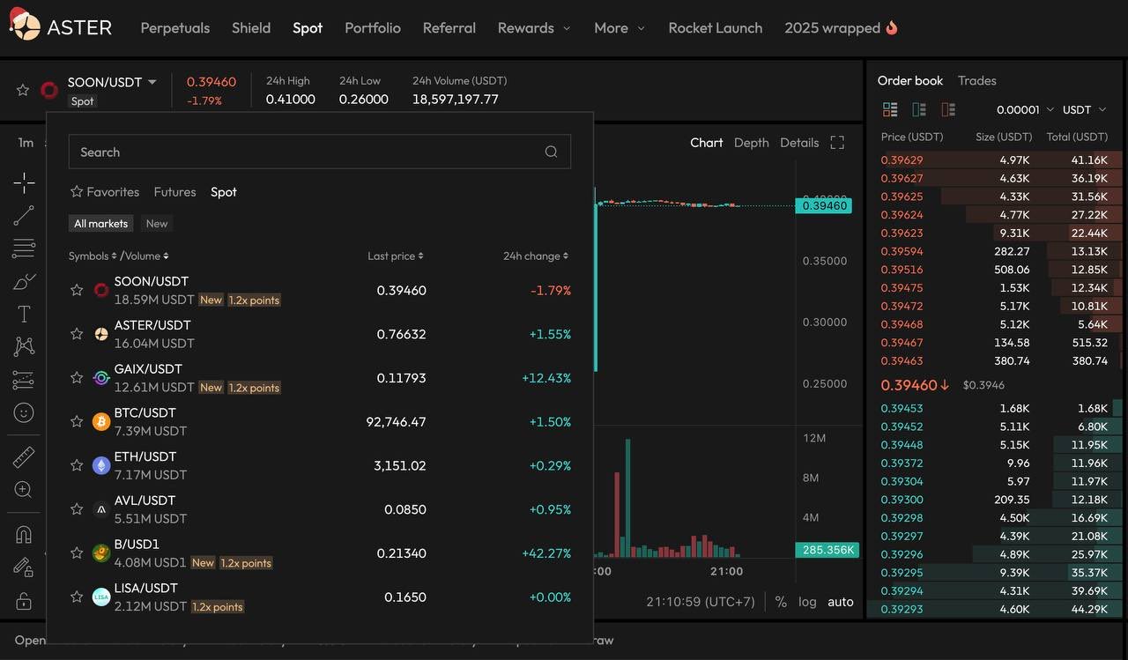Toggle log scale on chart

tap(807, 602)
